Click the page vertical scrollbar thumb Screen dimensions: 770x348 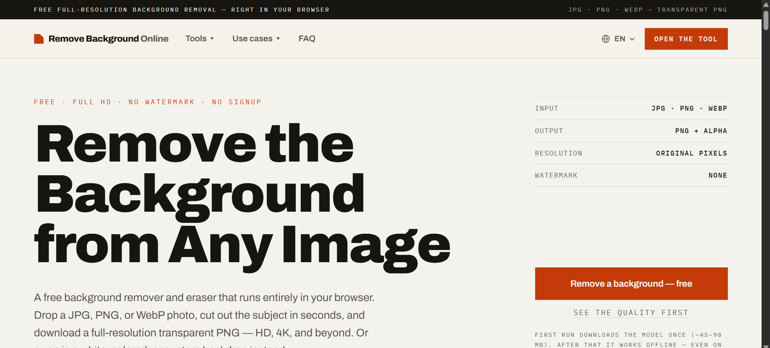[766, 20]
